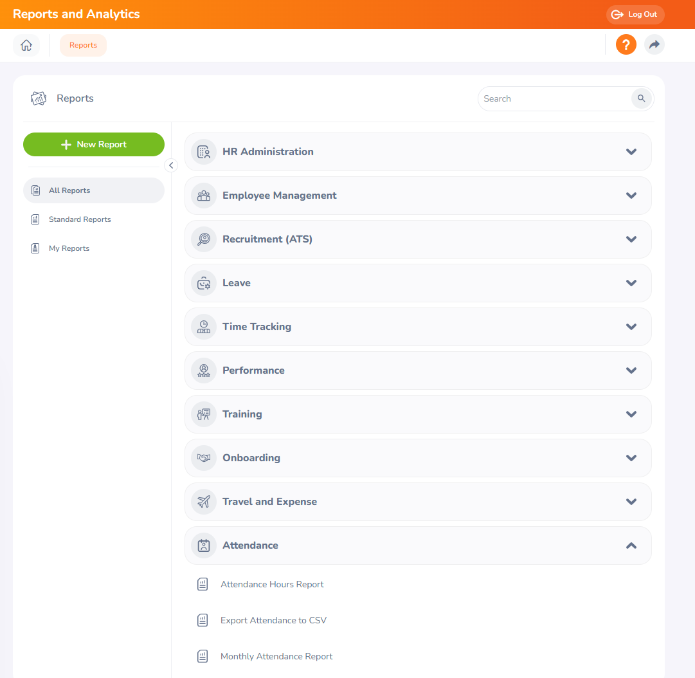Image resolution: width=695 pixels, height=678 pixels.
Task: Click the Time Tracking section title
Action: 257,327
